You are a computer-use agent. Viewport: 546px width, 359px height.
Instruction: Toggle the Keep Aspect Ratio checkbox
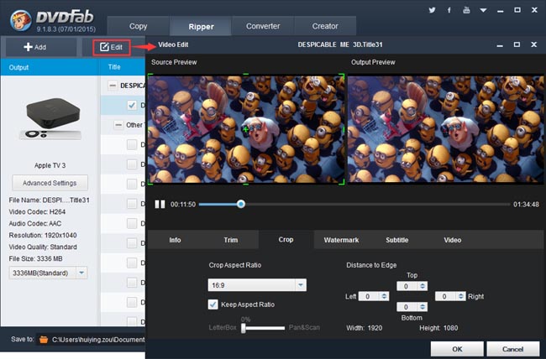[213, 304]
